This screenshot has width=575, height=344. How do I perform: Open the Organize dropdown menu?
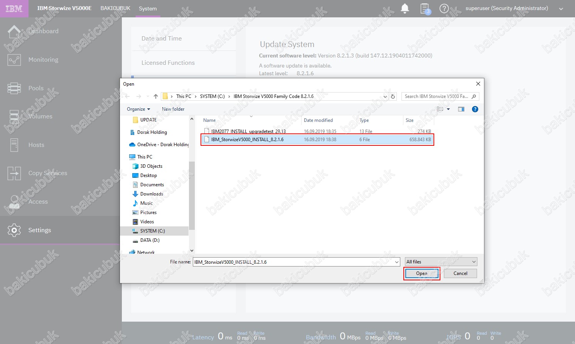[x=138, y=109]
